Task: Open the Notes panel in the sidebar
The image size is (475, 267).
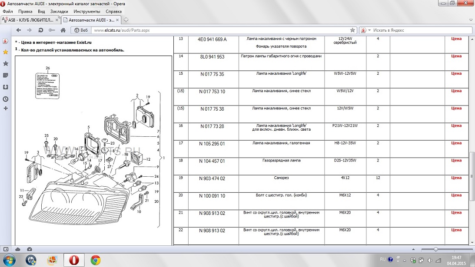Action: [x=5, y=75]
